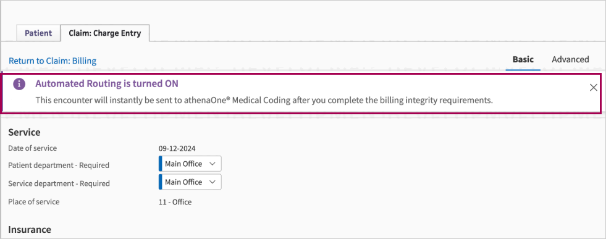
Task: Click the Service department - Required label
Action: pos(59,183)
